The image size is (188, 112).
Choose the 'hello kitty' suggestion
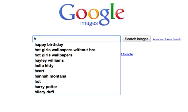tap(44, 66)
